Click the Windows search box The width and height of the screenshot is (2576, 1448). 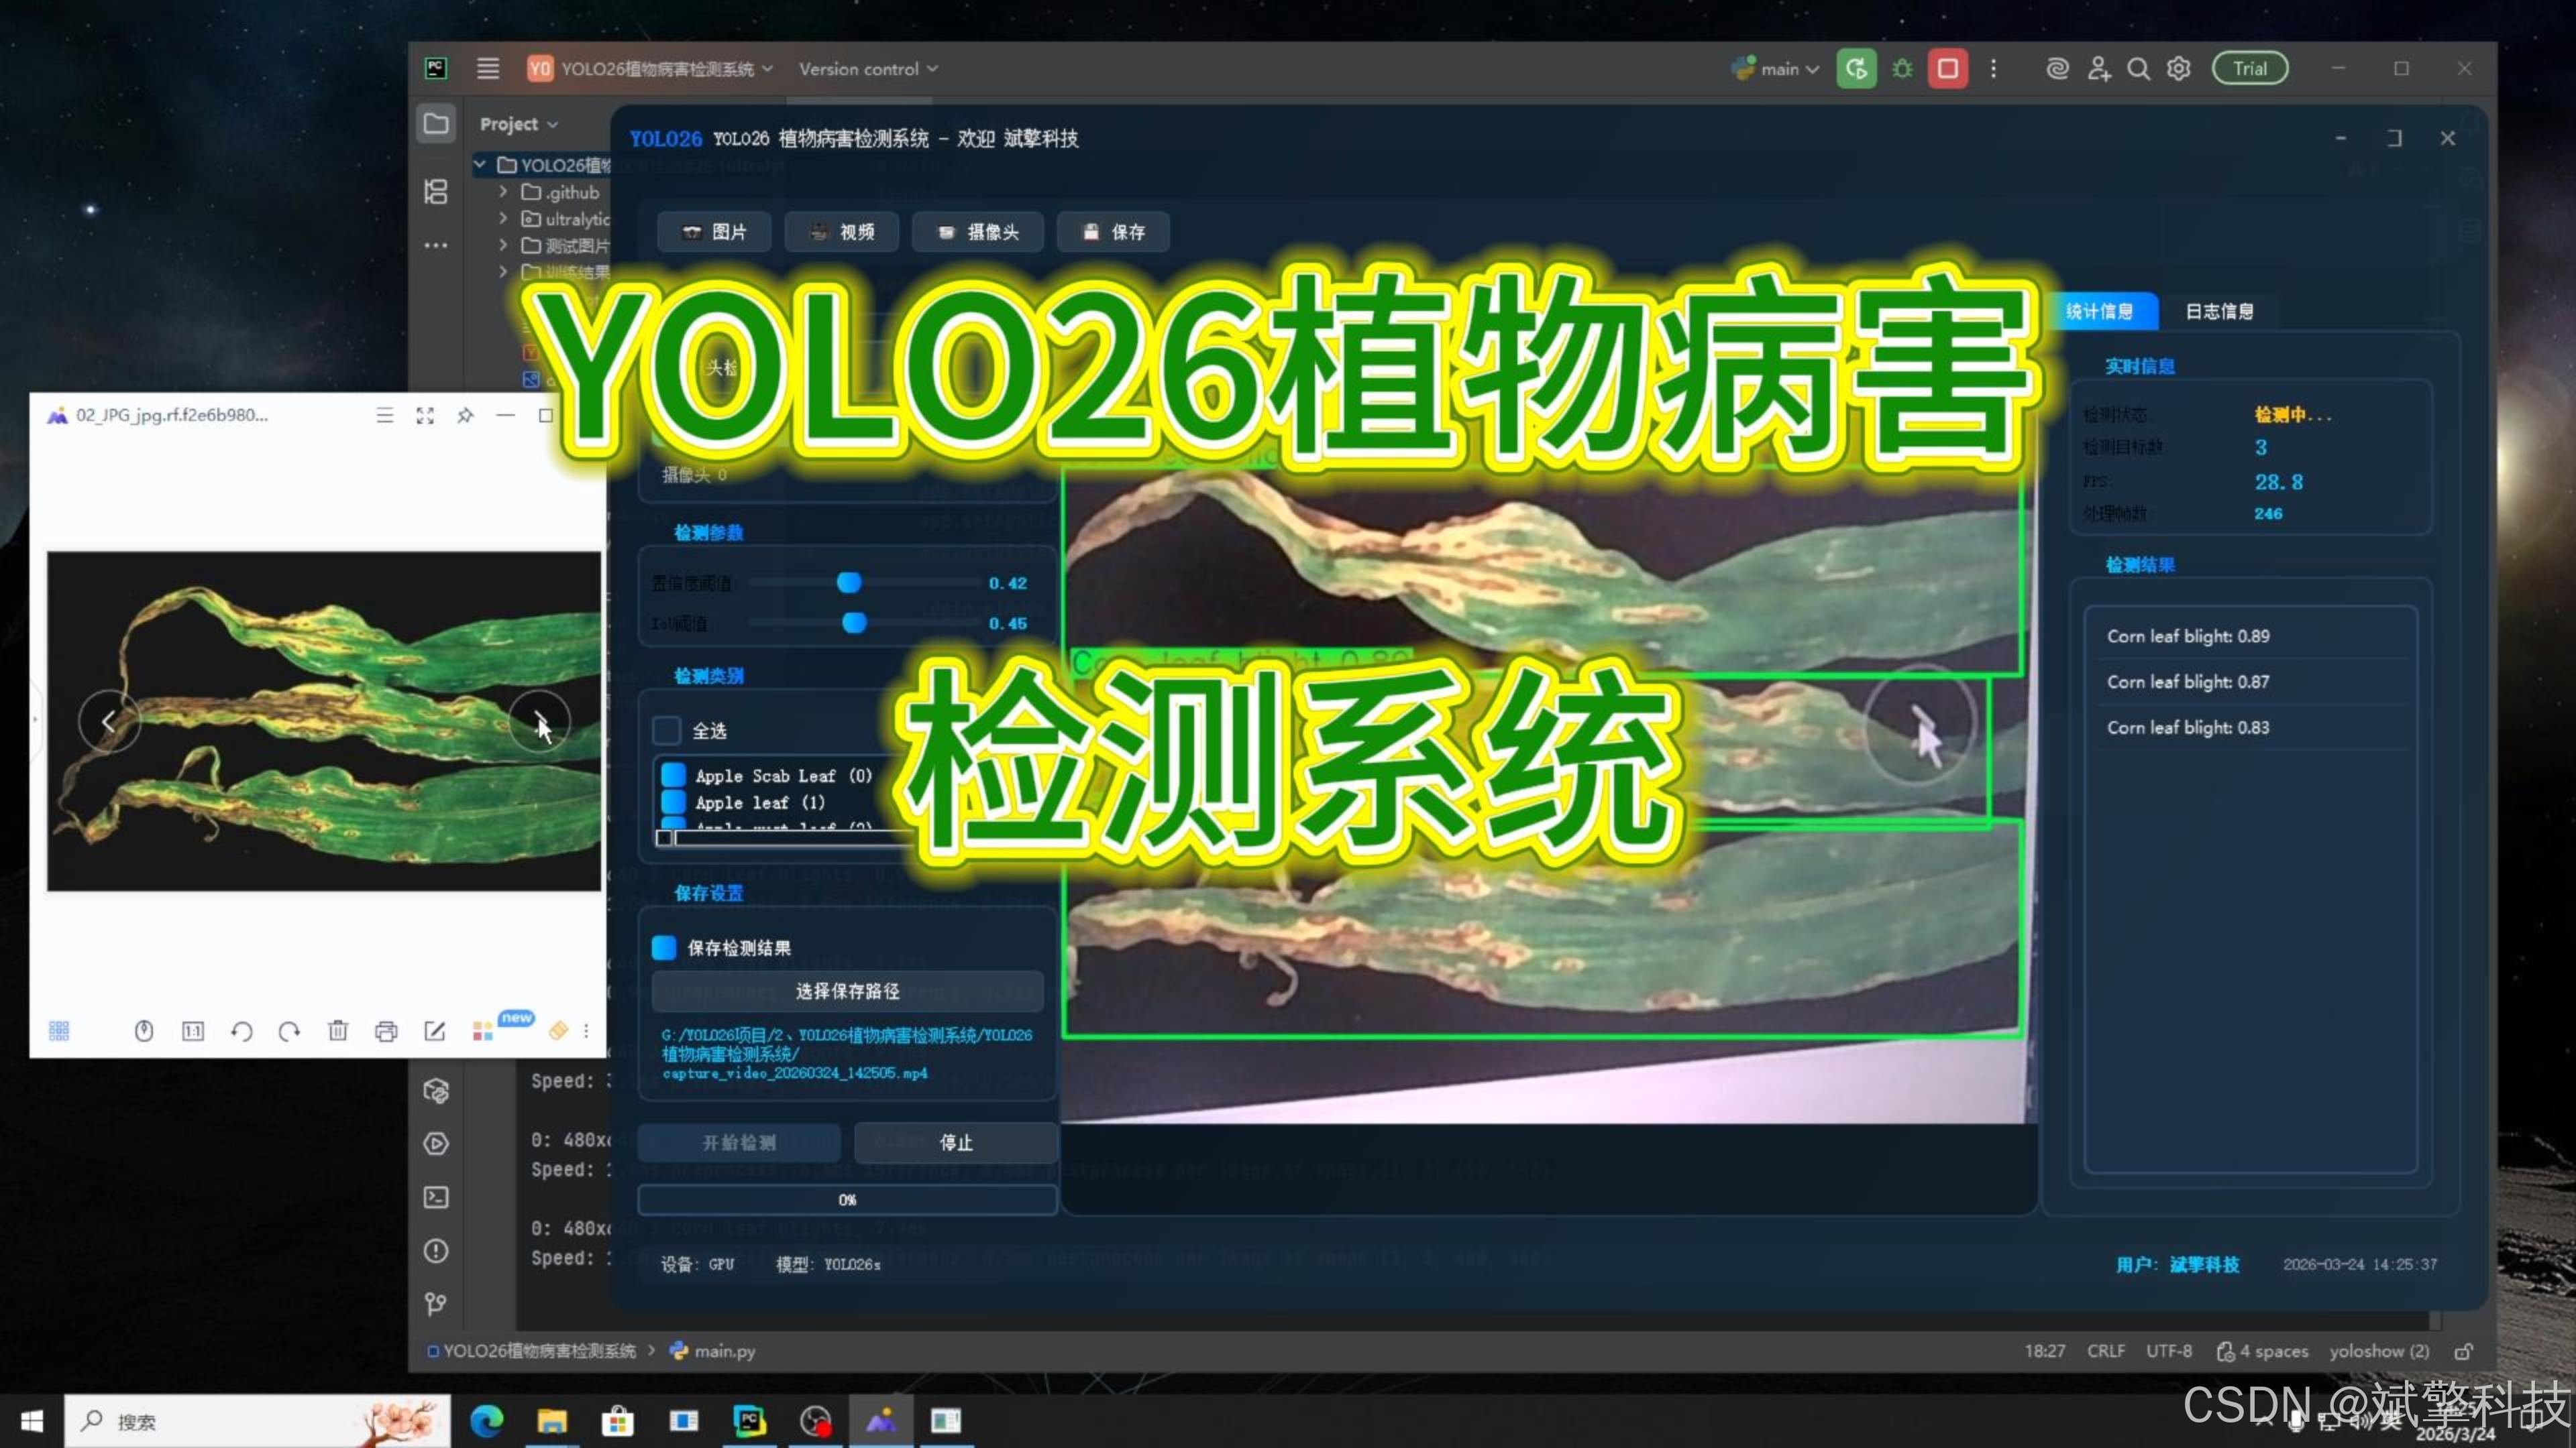pyautogui.click(x=258, y=1421)
